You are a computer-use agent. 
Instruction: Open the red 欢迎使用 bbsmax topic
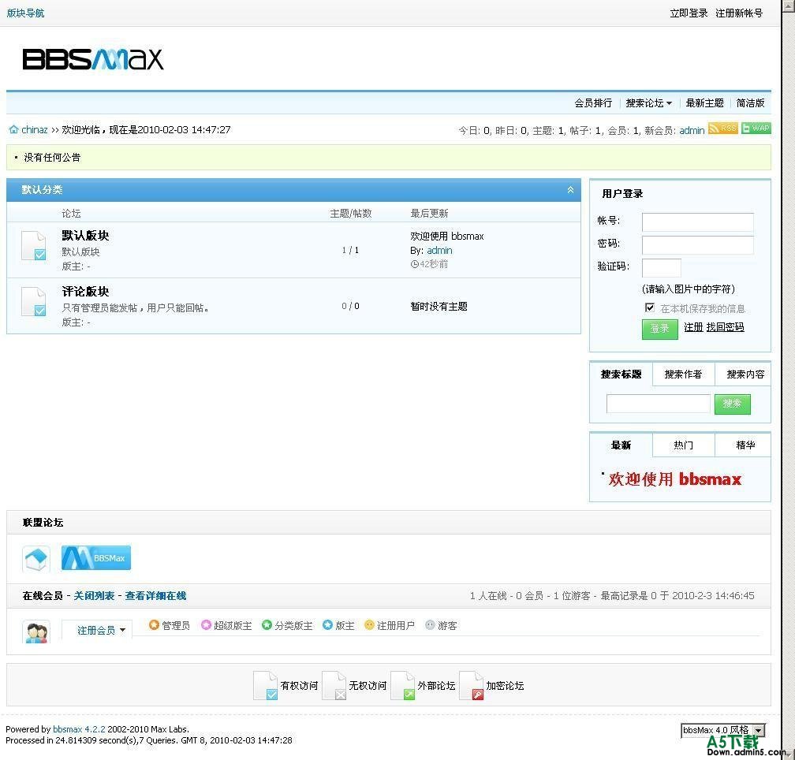(x=674, y=479)
